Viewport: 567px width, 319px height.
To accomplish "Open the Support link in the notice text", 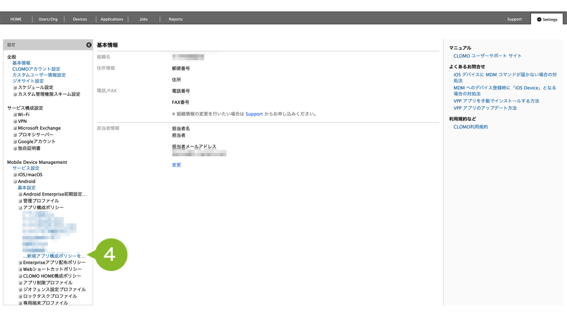I will point(254,114).
